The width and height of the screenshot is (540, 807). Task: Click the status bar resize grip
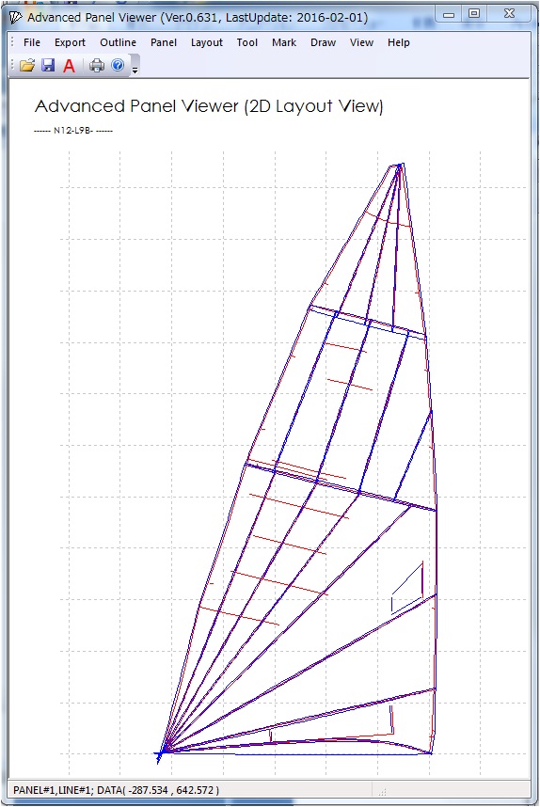[x=383, y=790]
